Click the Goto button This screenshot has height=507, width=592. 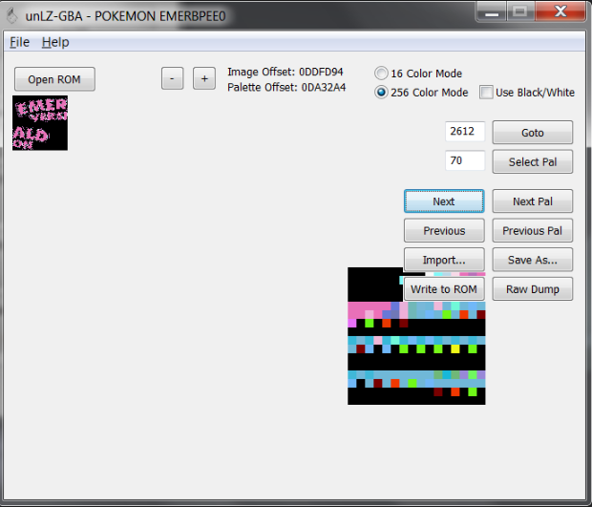532,133
